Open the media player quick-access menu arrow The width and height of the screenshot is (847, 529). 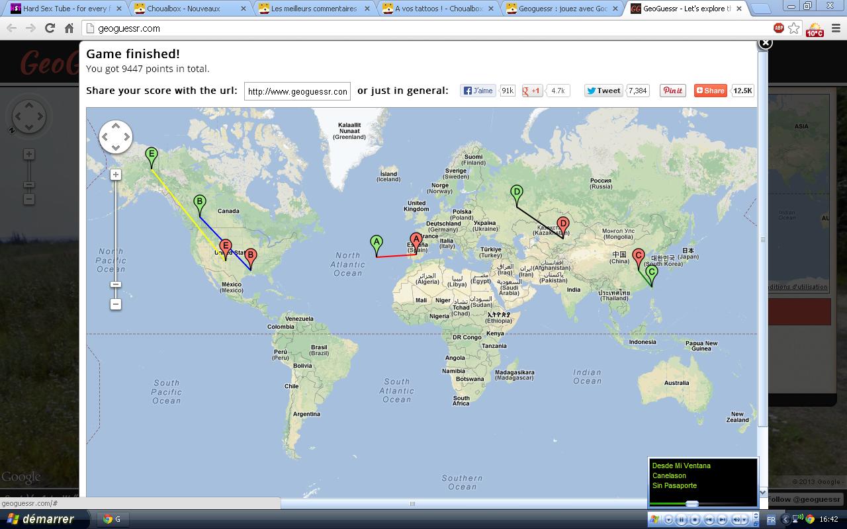pos(668,520)
